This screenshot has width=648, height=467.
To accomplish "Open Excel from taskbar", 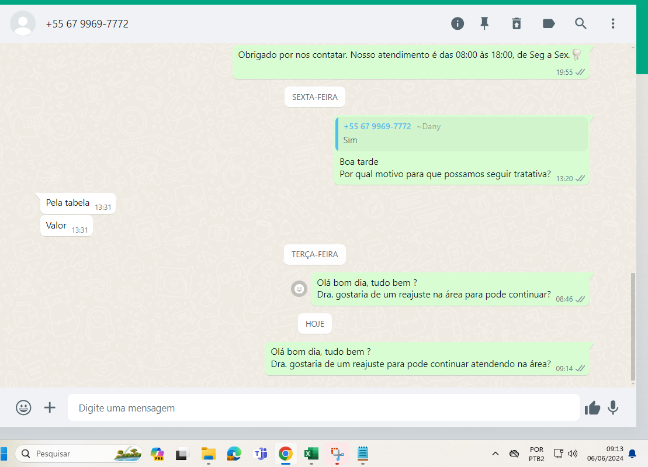I will [311, 454].
